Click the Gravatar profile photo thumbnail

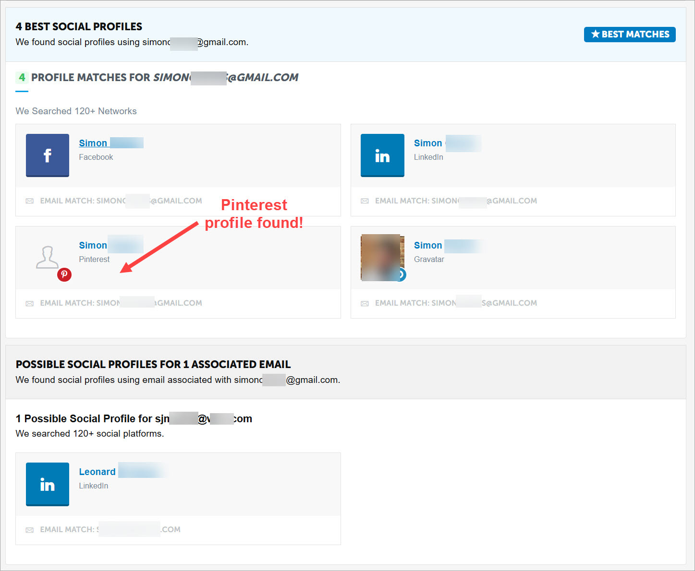[382, 258]
